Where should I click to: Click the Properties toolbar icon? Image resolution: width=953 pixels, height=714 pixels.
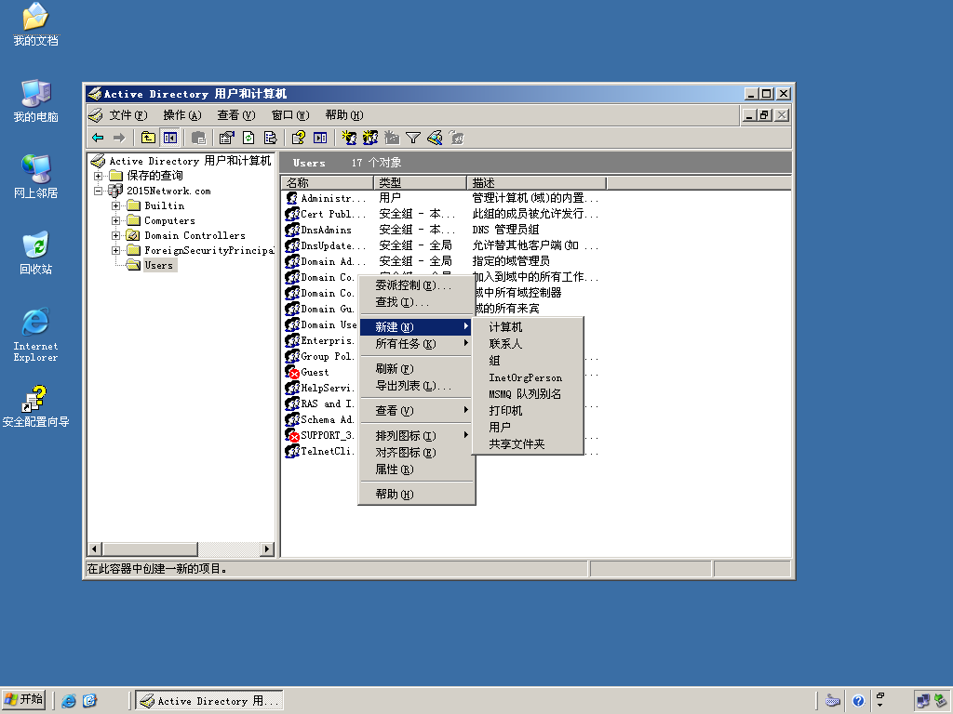click(x=227, y=138)
